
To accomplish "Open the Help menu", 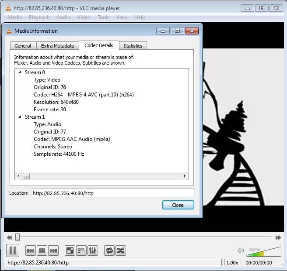I will pyautogui.click(x=140, y=17).
